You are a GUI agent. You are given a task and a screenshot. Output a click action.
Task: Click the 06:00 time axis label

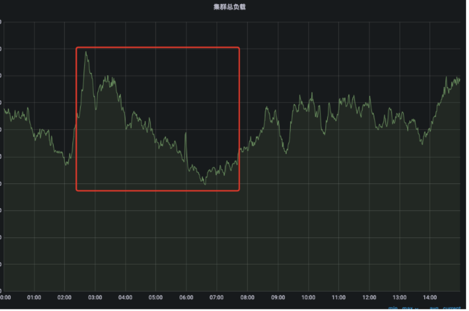(186, 298)
